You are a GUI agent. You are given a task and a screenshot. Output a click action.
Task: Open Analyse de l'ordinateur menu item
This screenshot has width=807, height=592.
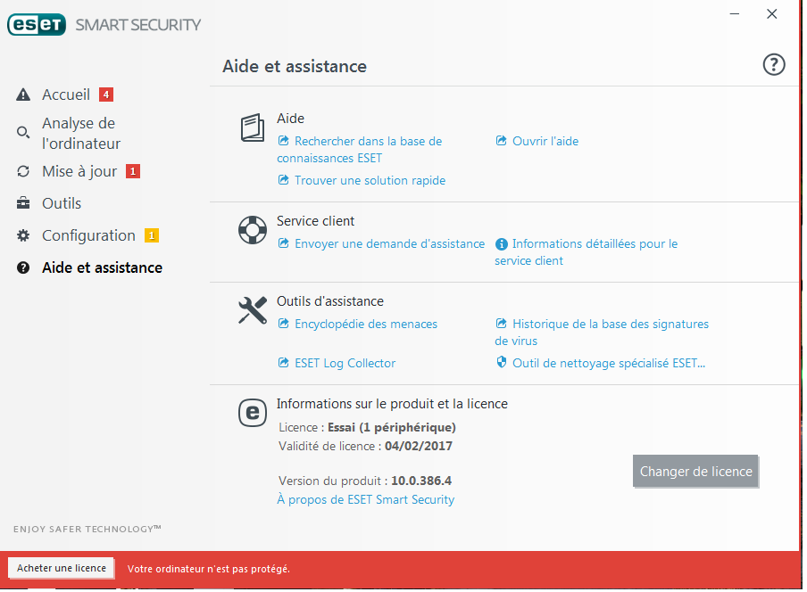coord(81,133)
